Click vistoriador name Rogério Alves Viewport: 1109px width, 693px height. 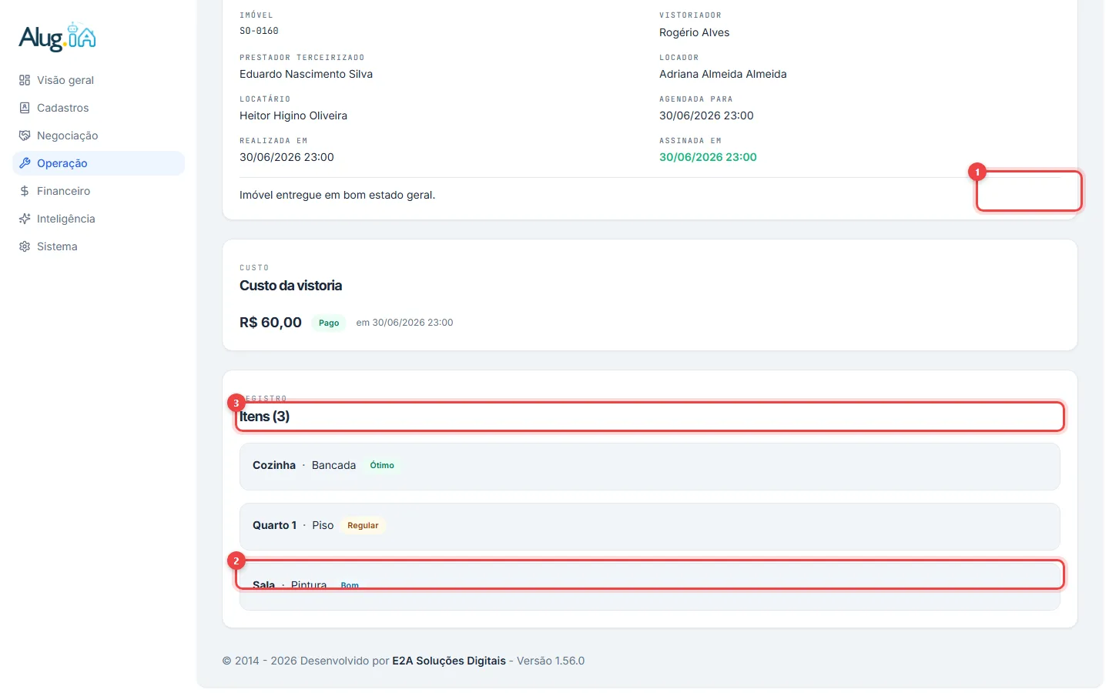[694, 32]
